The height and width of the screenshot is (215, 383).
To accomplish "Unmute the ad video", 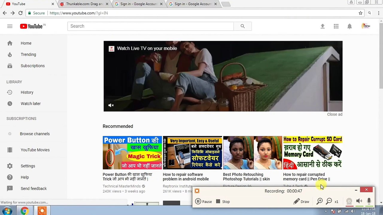I will tap(111, 105).
